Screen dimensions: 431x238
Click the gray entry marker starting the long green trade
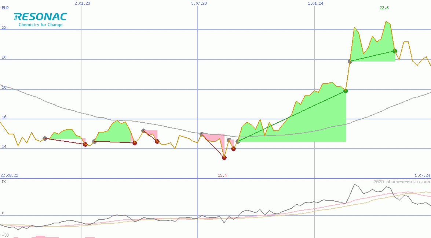coord(238,142)
